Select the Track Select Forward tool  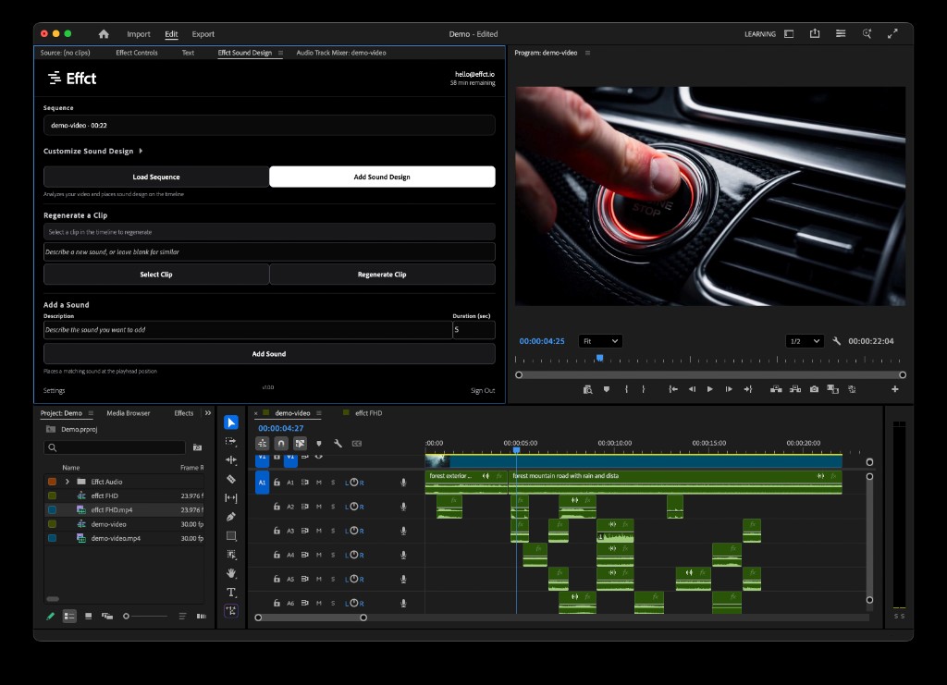coord(231,441)
